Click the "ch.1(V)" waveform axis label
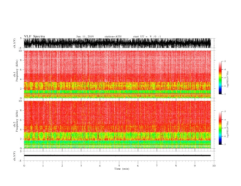Viewport: 241px width, 186px height. [x=15, y=43]
